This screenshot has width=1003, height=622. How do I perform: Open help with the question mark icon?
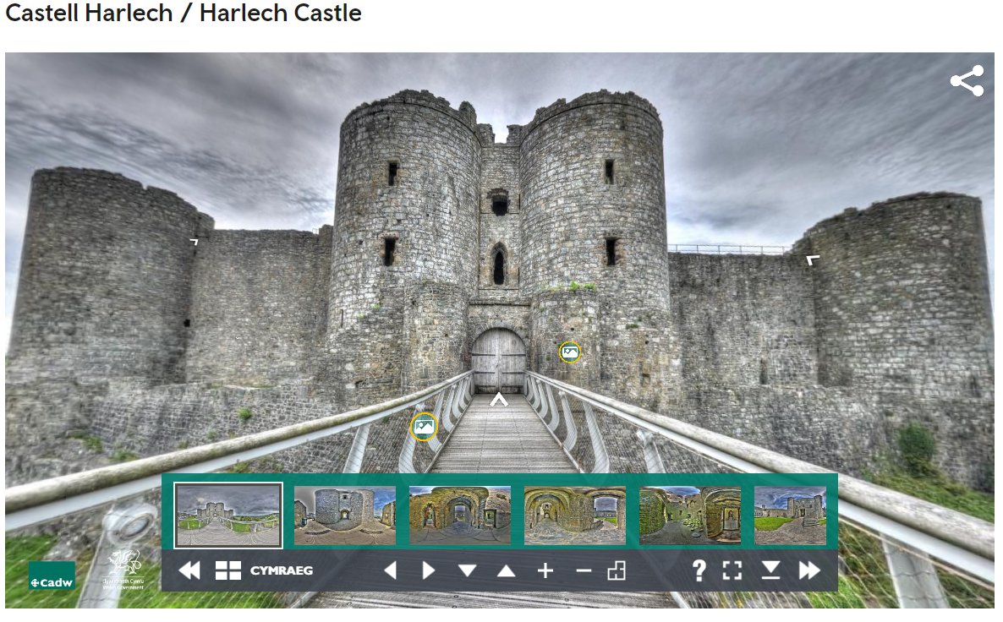tap(699, 570)
